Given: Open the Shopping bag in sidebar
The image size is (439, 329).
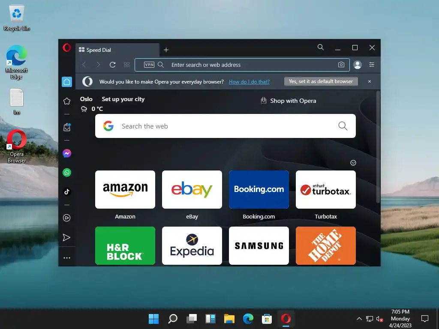Looking at the screenshot, I should pyautogui.click(x=67, y=127).
